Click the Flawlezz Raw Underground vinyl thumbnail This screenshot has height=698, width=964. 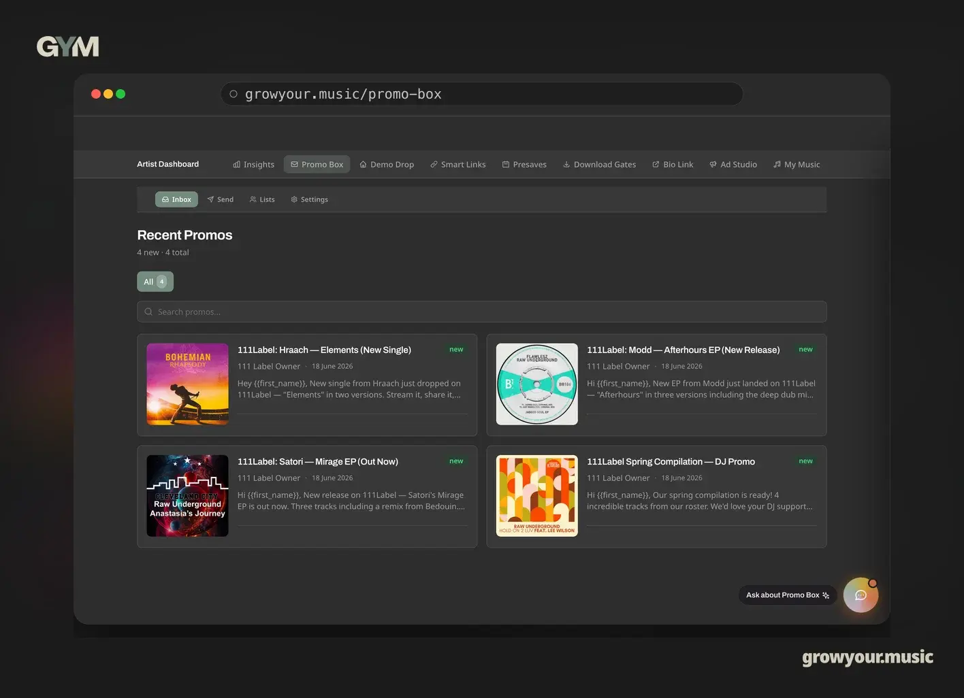536,384
